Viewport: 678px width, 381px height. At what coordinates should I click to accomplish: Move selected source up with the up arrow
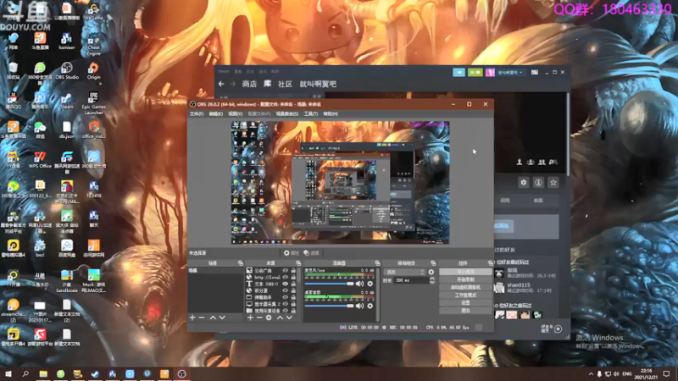pos(280,318)
